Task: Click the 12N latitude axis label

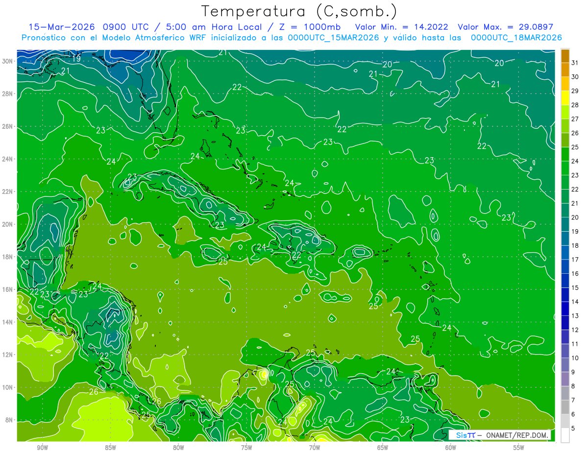Action: coord(8,355)
